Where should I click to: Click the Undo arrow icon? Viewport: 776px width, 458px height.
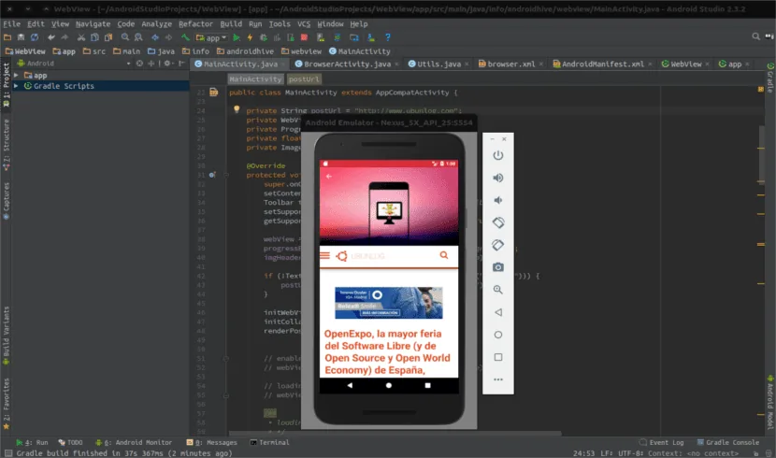click(x=51, y=37)
